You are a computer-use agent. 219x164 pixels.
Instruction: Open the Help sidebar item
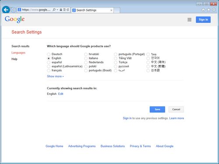click(14, 59)
